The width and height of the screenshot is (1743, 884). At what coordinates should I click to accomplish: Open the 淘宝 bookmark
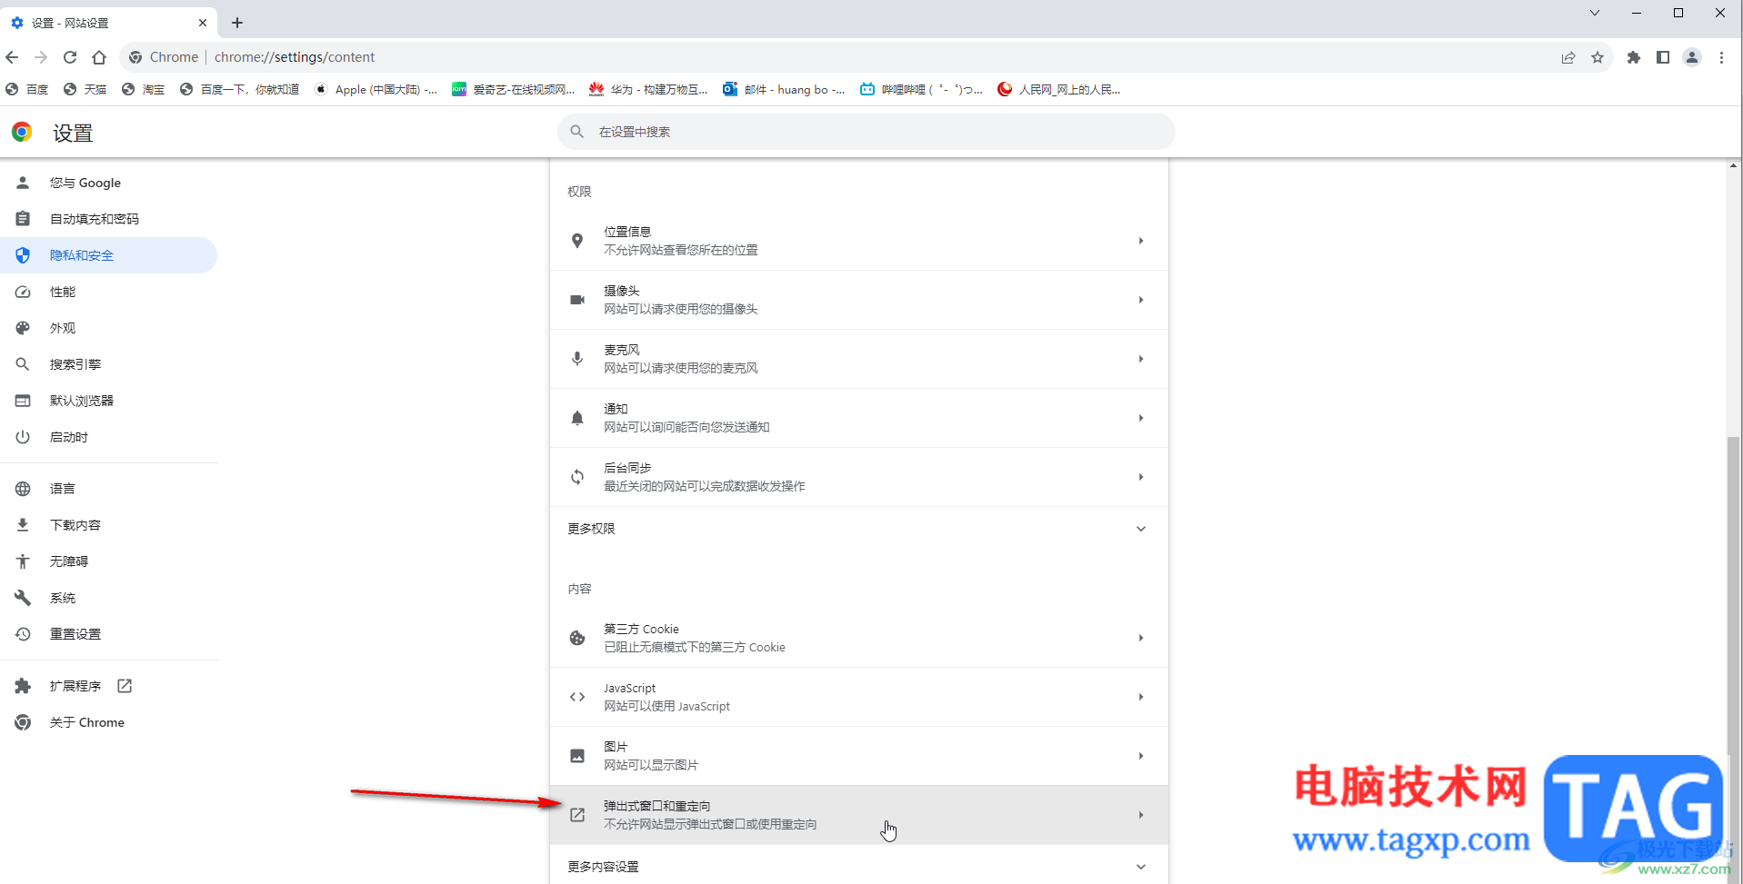point(144,89)
